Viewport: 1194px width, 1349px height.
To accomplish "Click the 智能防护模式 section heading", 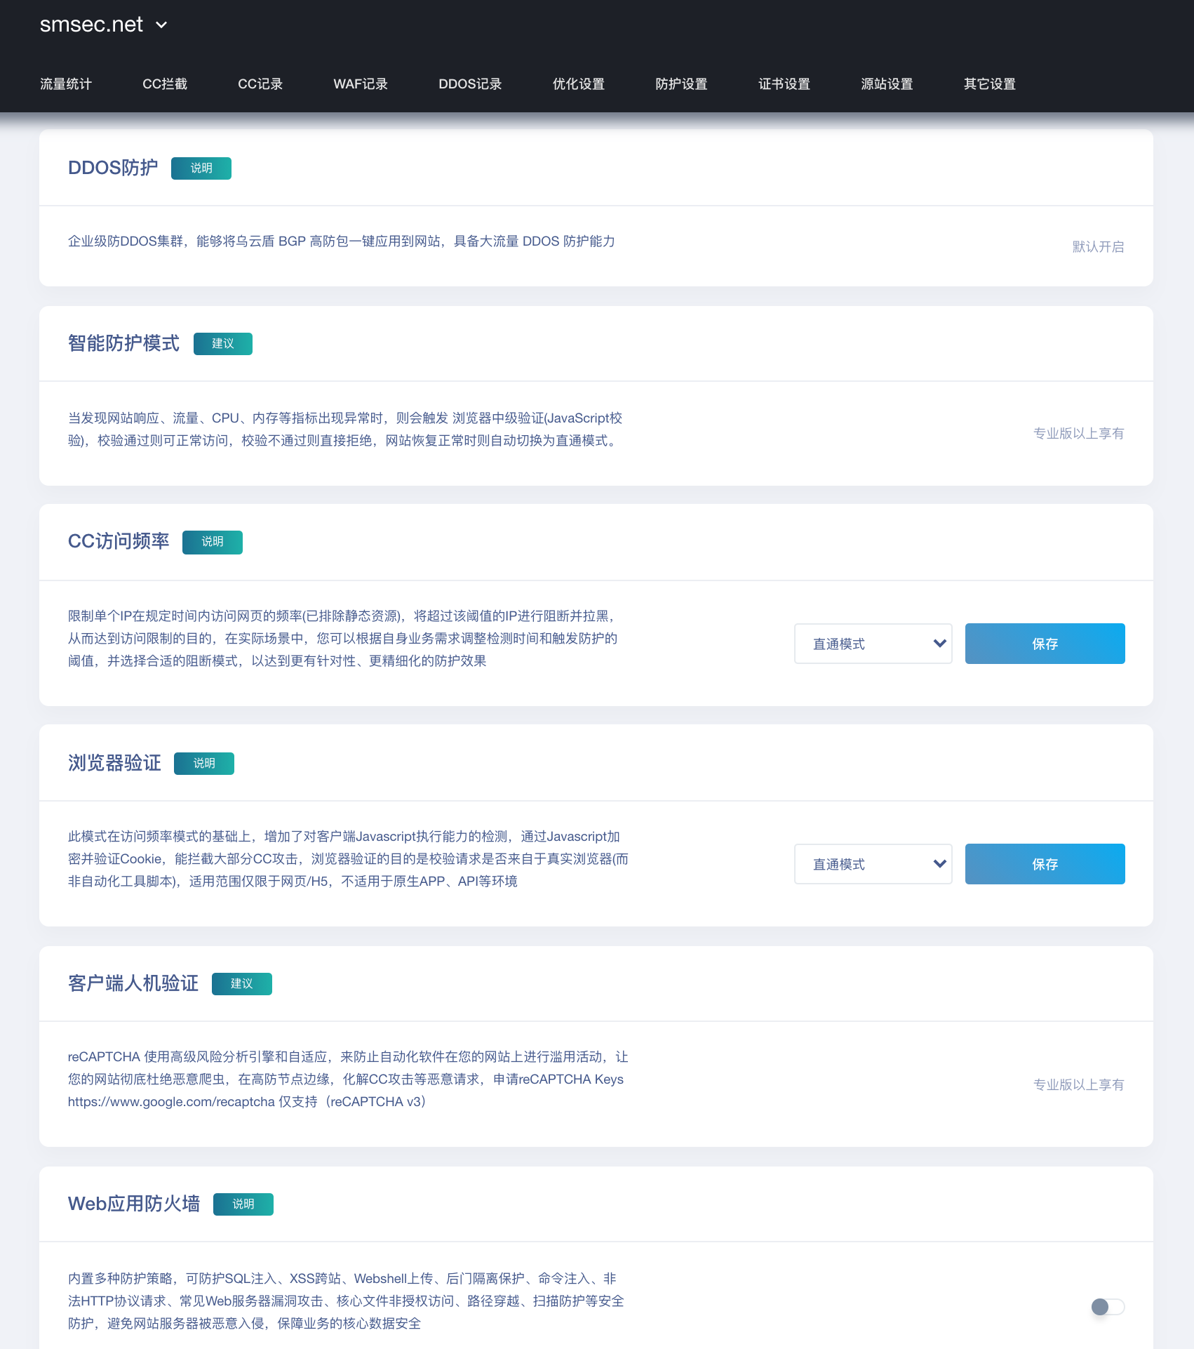I will (123, 344).
